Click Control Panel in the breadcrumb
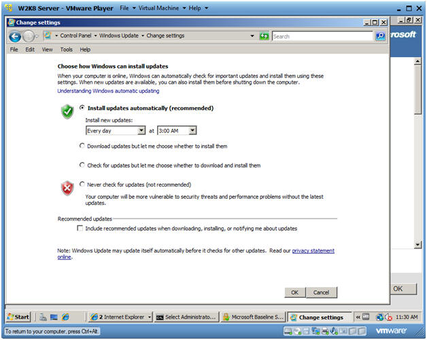The height and width of the screenshot is (340, 427). (75, 35)
